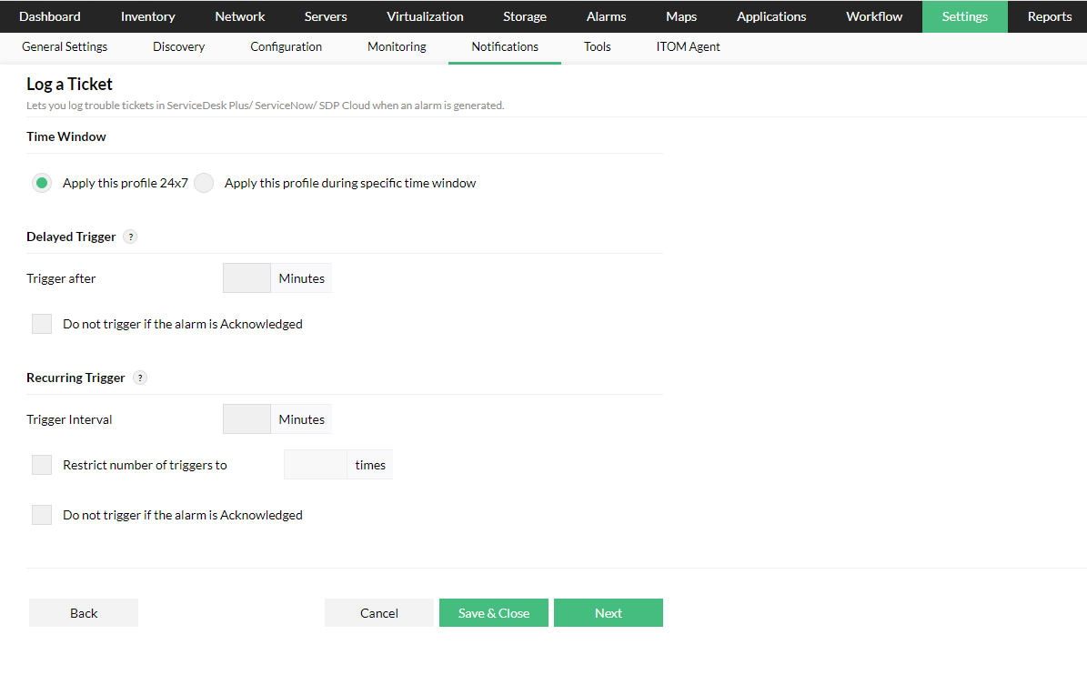The width and height of the screenshot is (1087, 675).
Task: Switch to the Tools tab
Action: (x=598, y=47)
